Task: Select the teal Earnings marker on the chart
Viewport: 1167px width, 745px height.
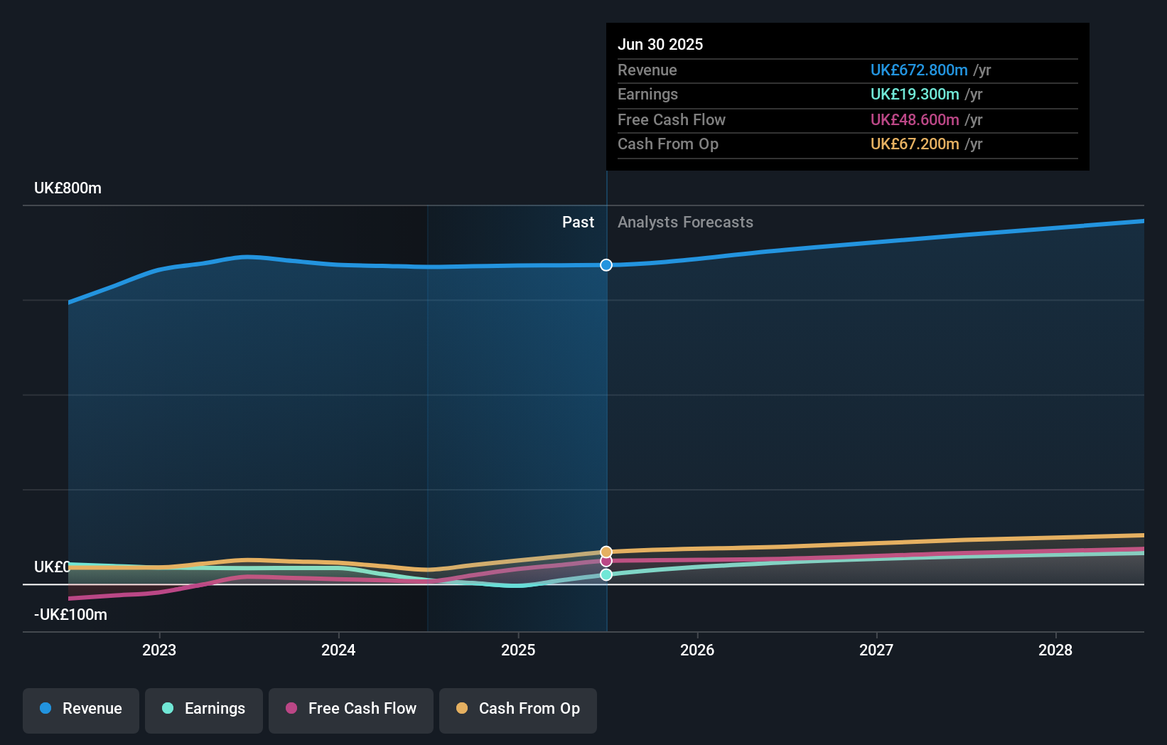Action: coord(606,574)
